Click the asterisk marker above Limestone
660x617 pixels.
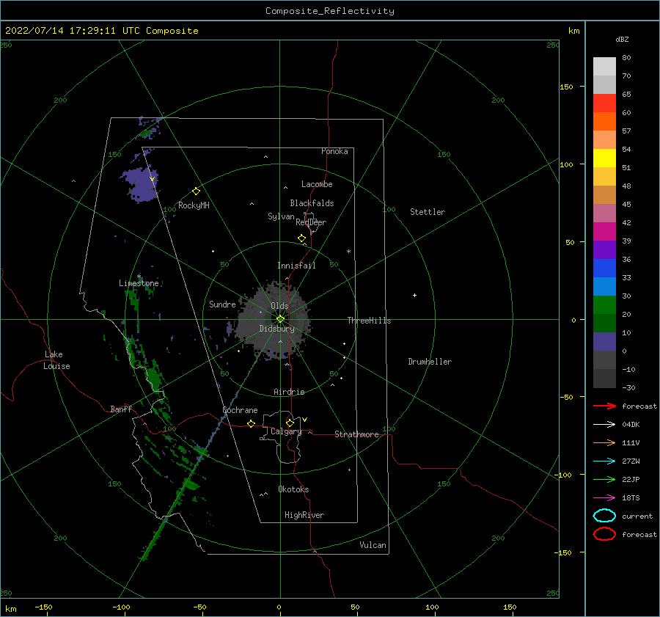[139, 277]
